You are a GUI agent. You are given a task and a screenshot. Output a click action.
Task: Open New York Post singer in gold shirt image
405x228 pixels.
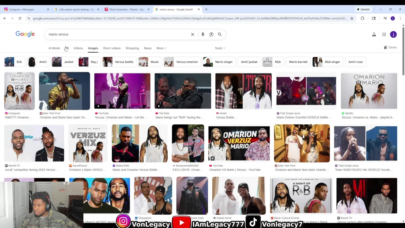[x=65, y=91]
